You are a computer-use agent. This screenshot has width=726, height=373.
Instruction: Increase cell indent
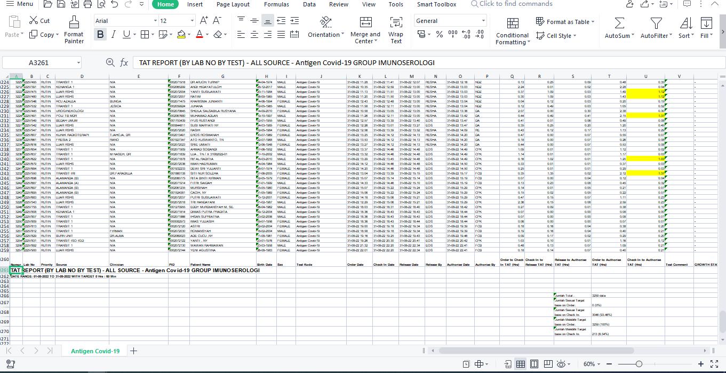293,20
